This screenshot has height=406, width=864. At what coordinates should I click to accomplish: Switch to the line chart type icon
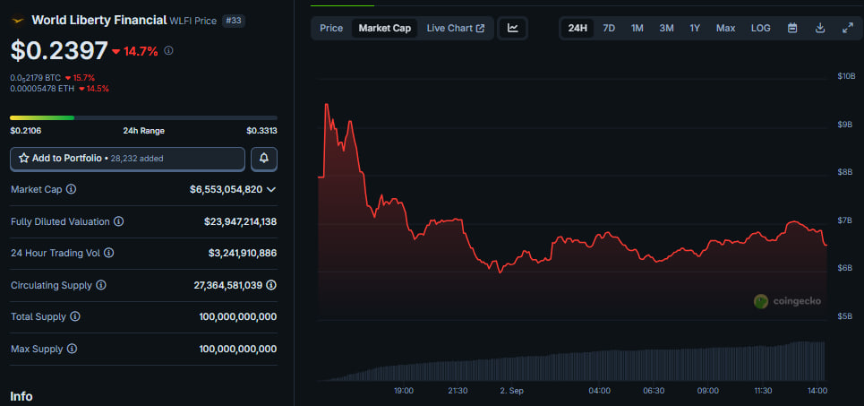click(513, 28)
